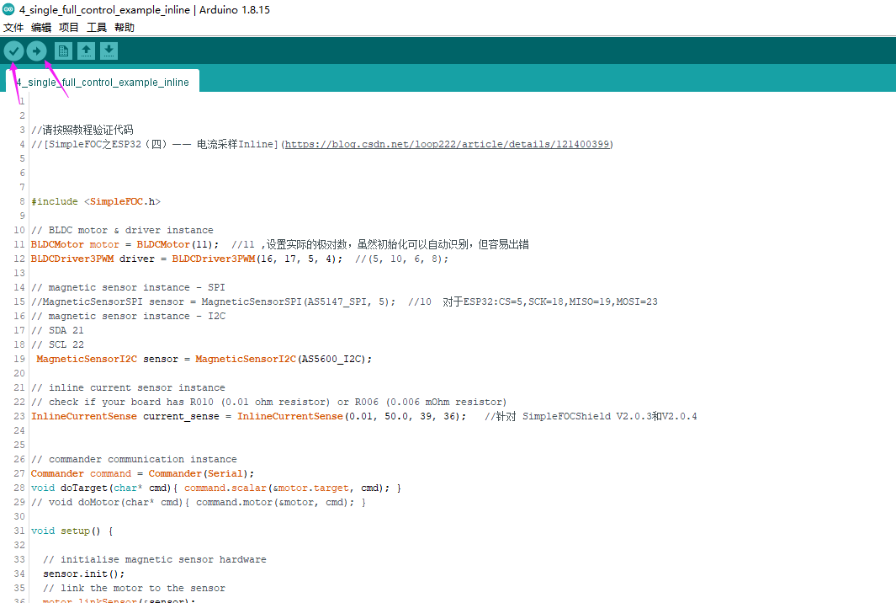The image size is (896, 603).
Task: Click the Arduino logo in the title bar
Action: (x=10, y=9)
